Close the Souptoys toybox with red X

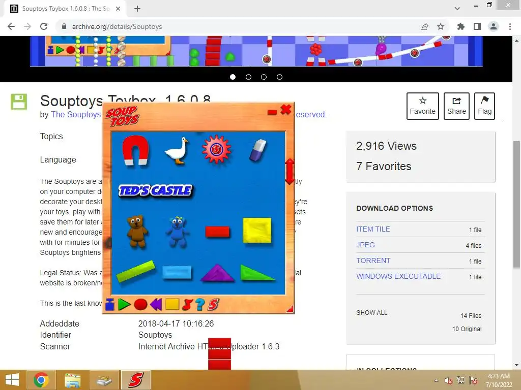pos(286,110)
